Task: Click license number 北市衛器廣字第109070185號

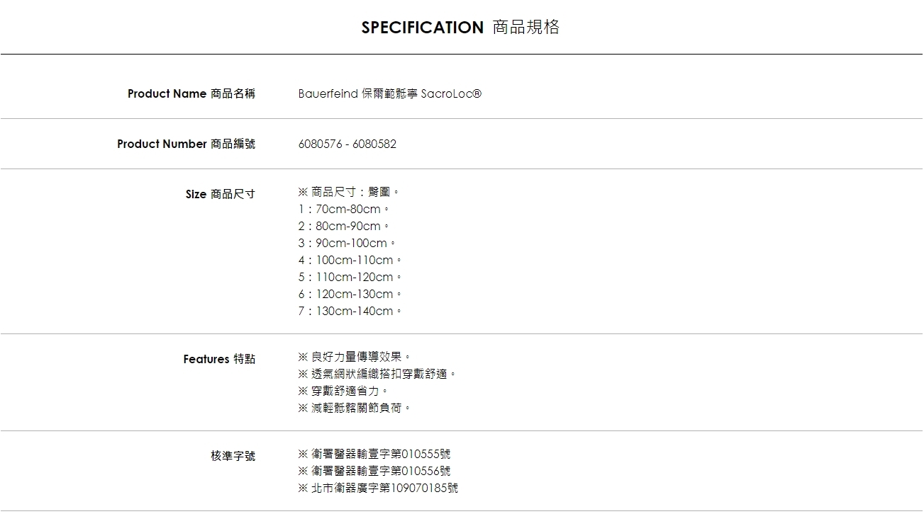Action: pyautogui.click(x=378, y=488)
